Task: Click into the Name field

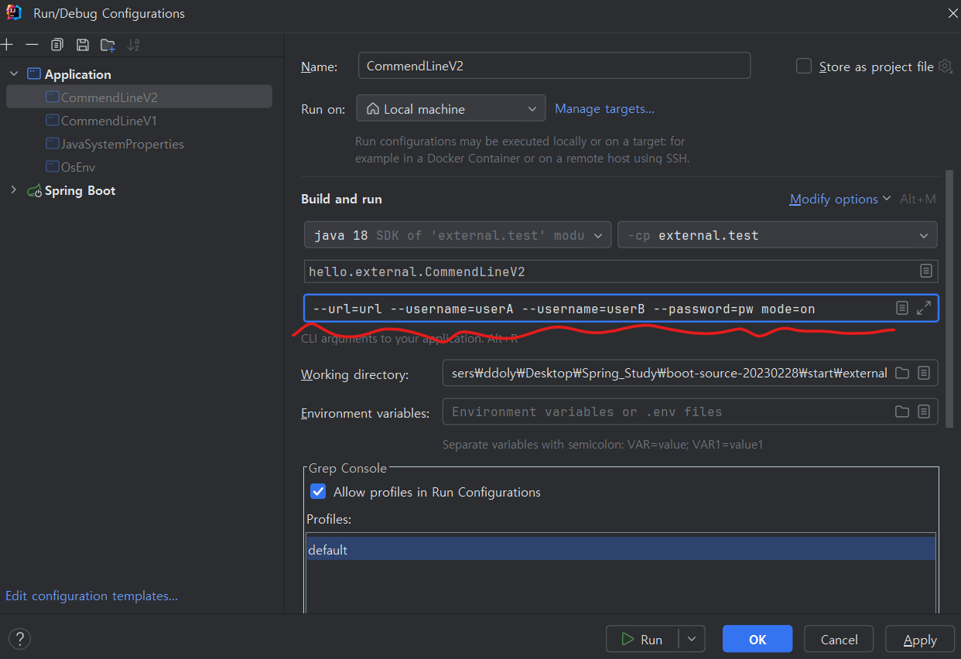Action: click(x=554, y=66)
